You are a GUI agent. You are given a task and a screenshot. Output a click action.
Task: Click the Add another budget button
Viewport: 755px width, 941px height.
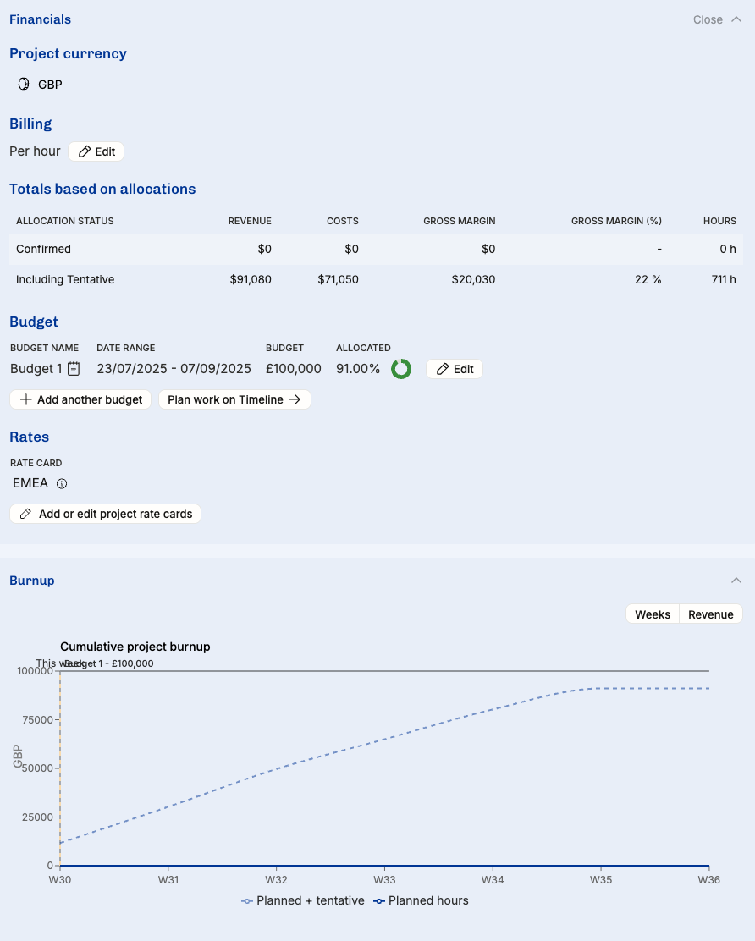(81, 399)
